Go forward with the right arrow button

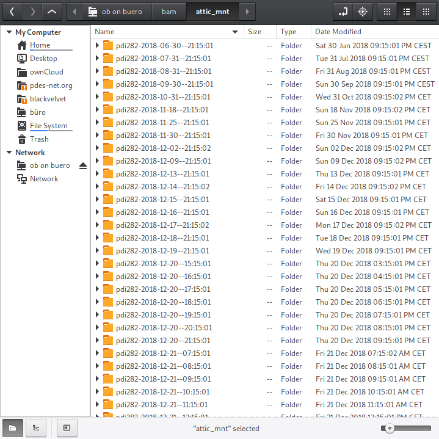pos(32,12)
